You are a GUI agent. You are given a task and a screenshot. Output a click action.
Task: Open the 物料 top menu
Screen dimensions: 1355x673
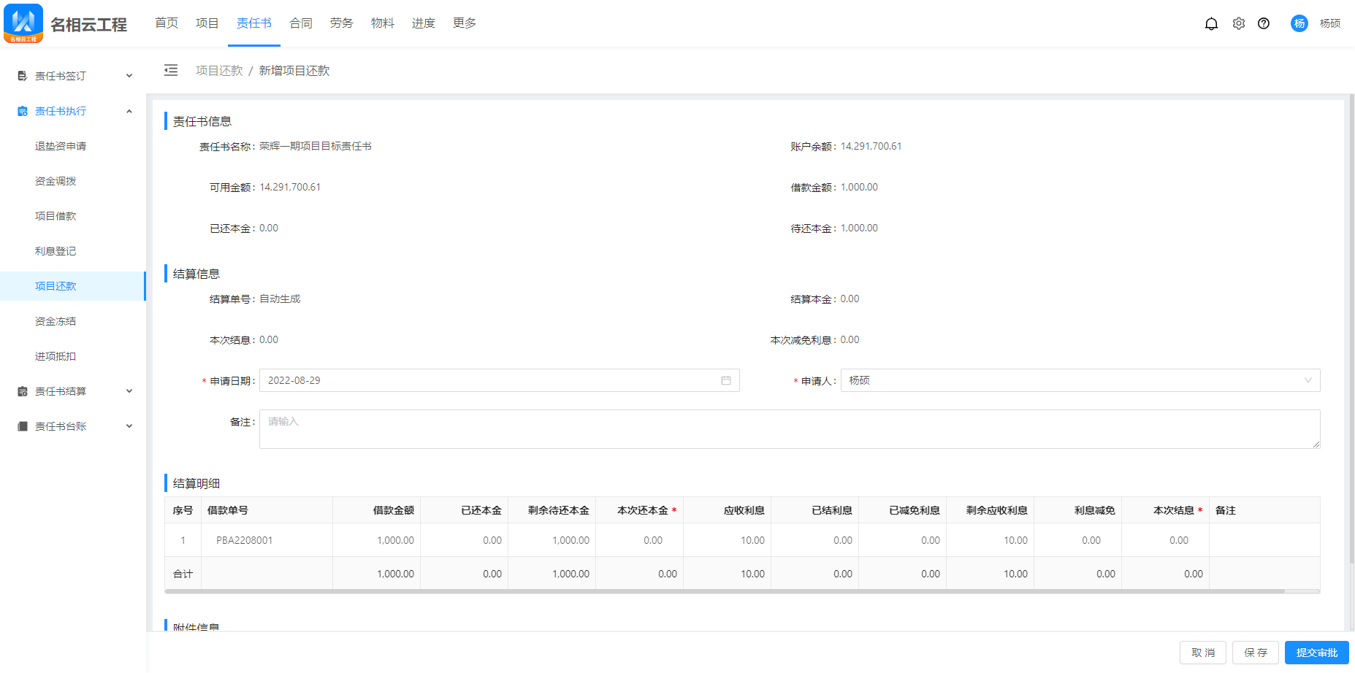[x=383, y=23]
